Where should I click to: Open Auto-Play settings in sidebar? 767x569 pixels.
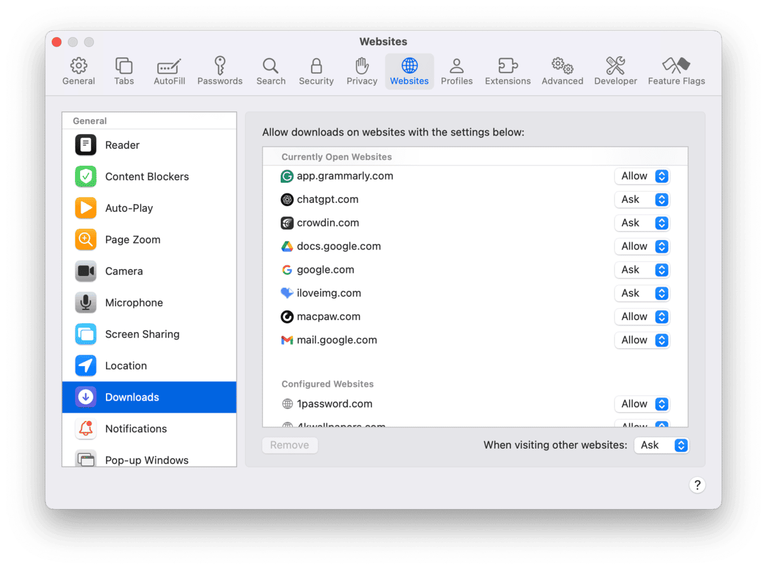(129, 208)
